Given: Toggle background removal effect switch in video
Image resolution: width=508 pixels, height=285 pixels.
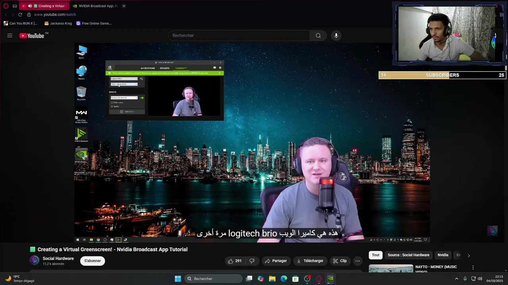Looking at the screenshot, I should point(142,97).
